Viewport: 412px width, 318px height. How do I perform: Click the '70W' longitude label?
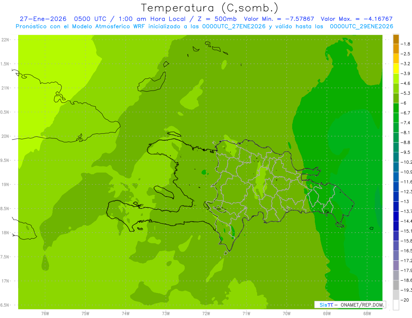[x=287, y=314]
